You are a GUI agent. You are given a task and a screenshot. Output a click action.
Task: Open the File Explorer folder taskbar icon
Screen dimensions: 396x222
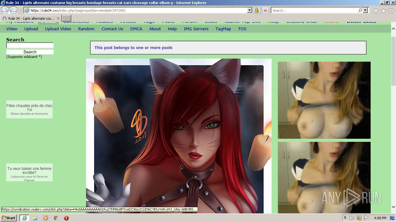tap(35, 218)
